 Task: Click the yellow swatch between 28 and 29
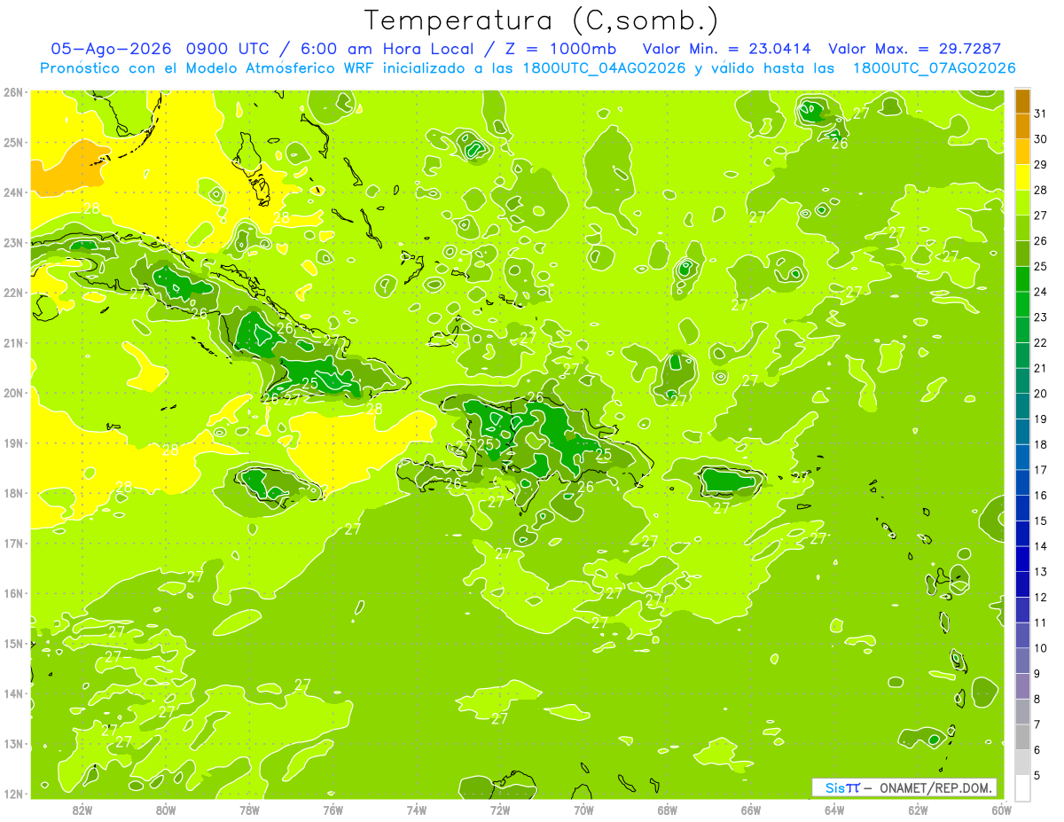(1022, 177)
